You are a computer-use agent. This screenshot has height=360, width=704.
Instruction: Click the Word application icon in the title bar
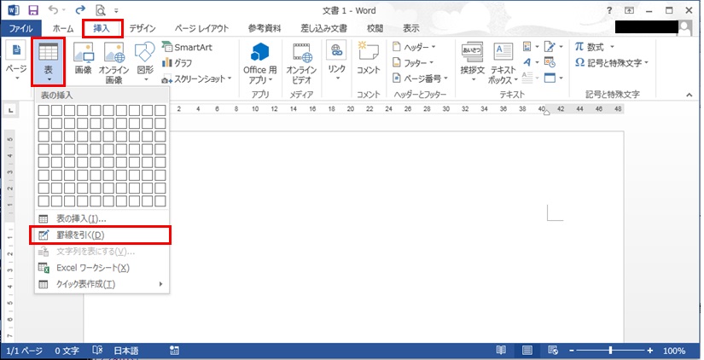pyautogui.click(x=14, y=10)
